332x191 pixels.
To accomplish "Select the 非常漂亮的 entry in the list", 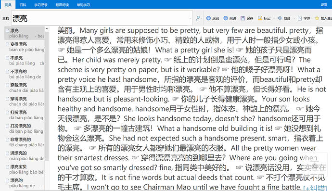I will [25, 142].
